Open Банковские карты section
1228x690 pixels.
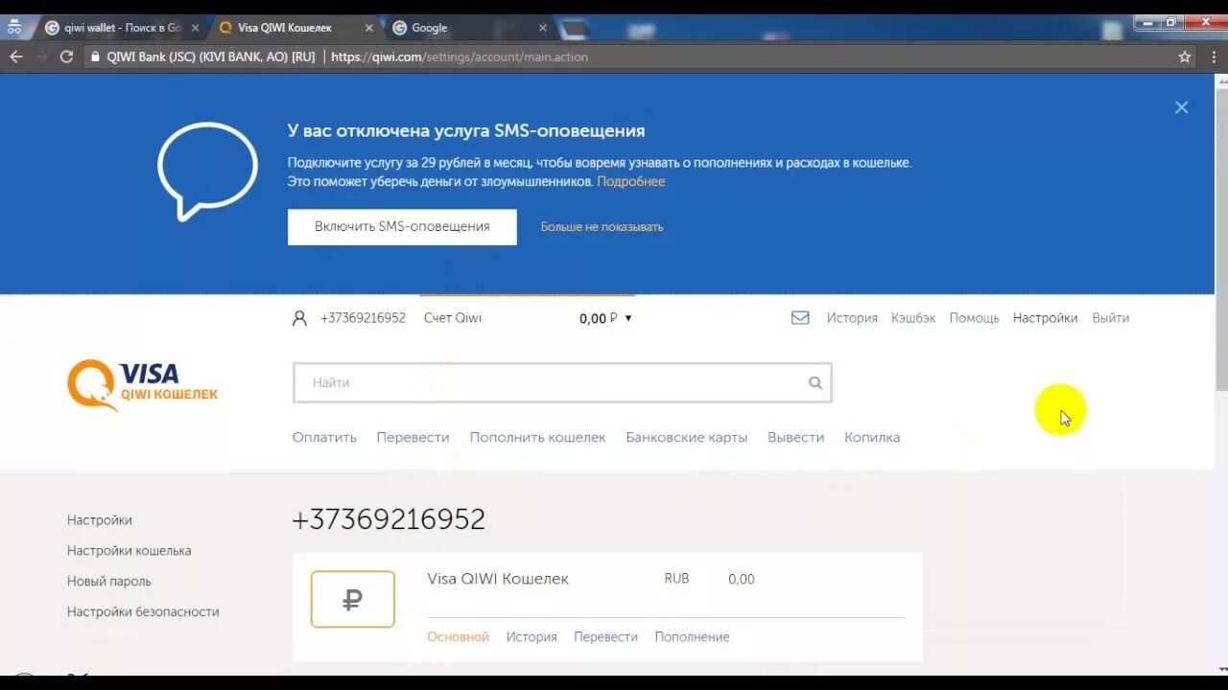(x=686, y=437)
